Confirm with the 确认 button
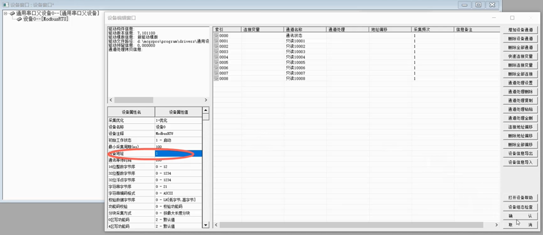Viewport: 543px width, 235px height. click(520, 215)
